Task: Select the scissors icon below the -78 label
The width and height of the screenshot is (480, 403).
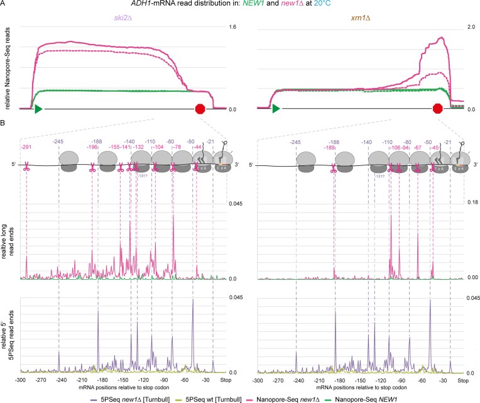Action: pos(173,167)
